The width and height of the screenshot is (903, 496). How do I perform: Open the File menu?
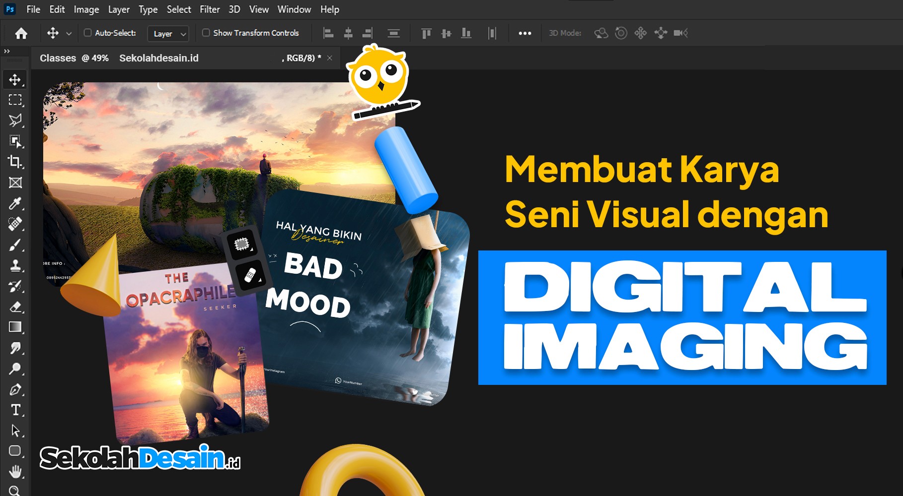[33, 9]
